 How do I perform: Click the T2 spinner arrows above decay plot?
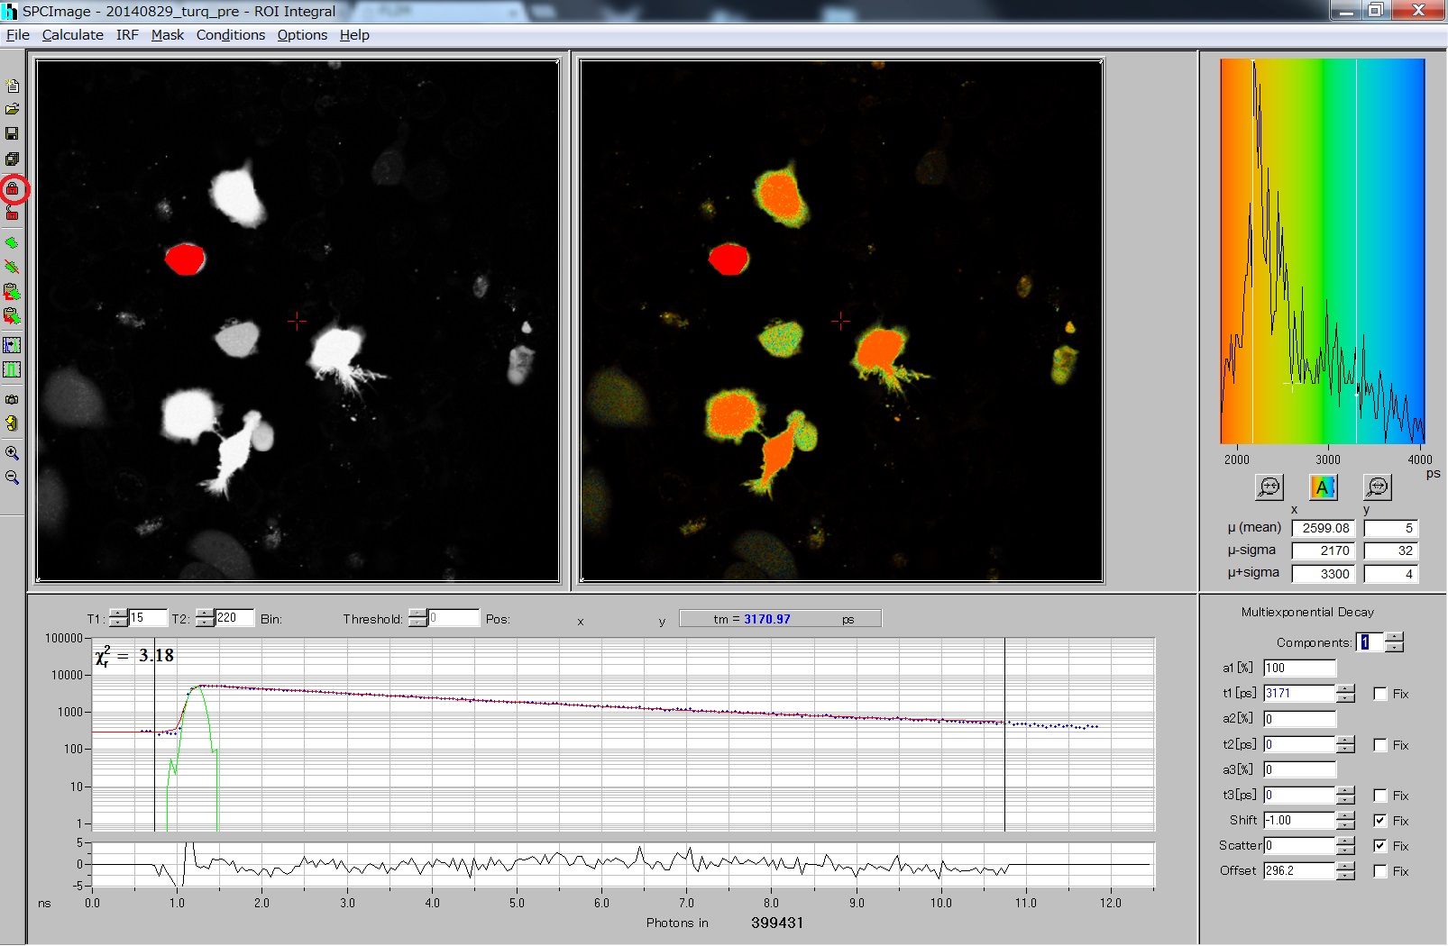click(205, 618)
